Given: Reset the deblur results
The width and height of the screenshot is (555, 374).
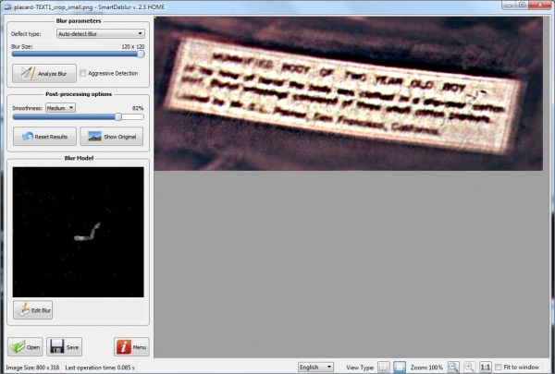Looking at the screenshot, I should 44,137.
